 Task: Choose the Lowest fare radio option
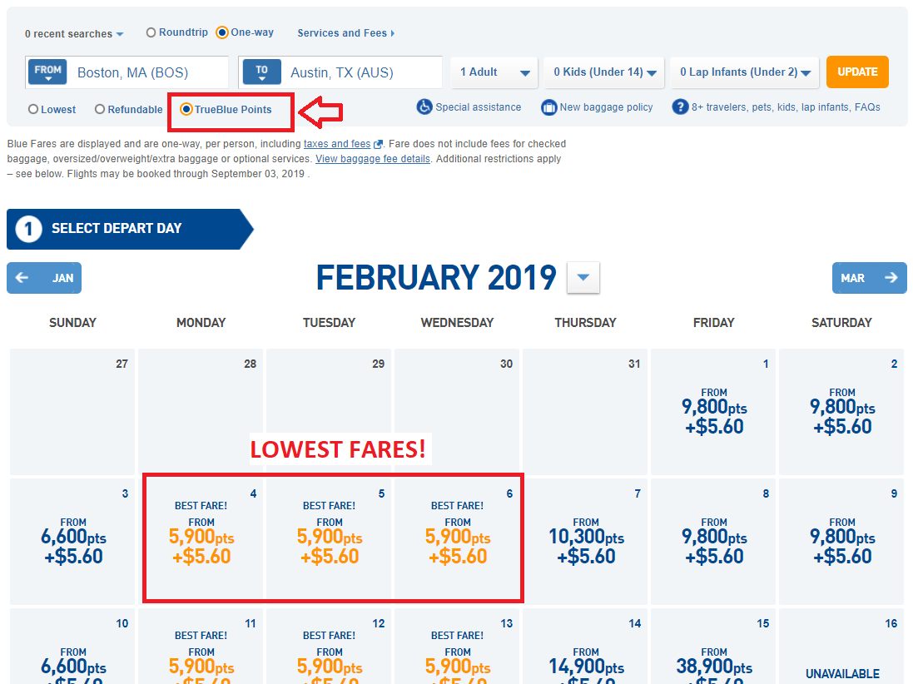[33, 110]
